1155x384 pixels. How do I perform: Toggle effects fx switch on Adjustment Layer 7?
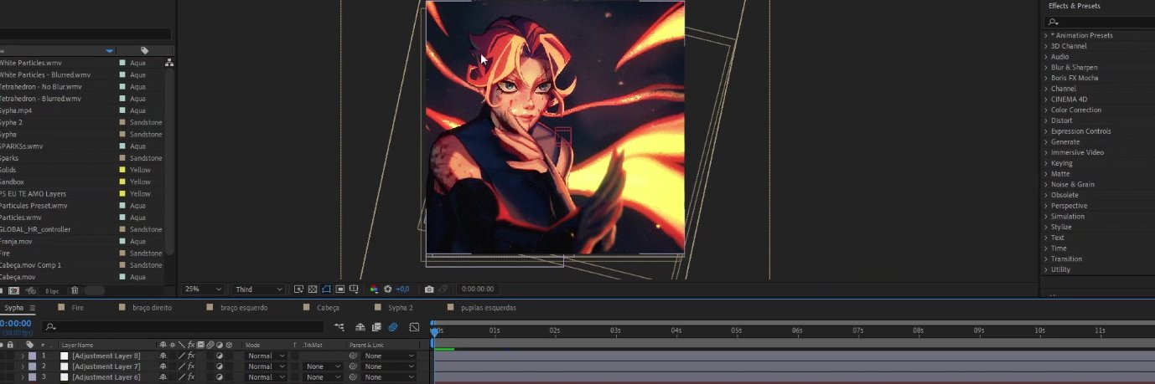tap(191, 366)
